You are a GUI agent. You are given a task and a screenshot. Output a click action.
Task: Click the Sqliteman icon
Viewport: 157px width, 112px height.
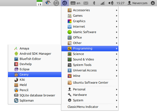16,101
